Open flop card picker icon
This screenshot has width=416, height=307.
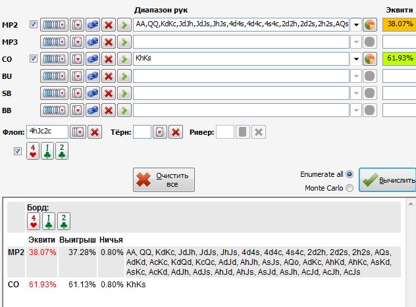(x=78, y=132)
